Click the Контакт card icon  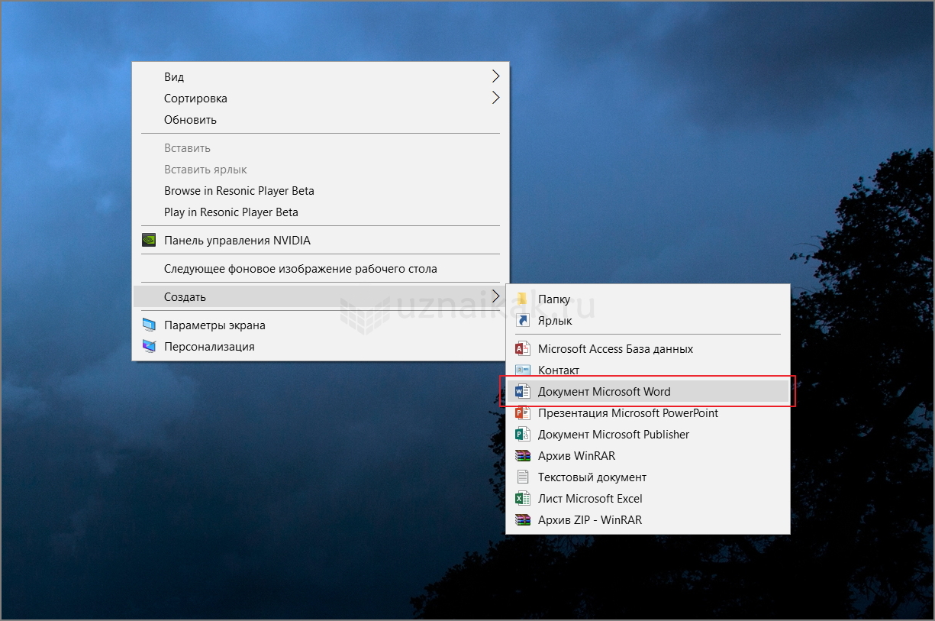[x=522, y=370]
